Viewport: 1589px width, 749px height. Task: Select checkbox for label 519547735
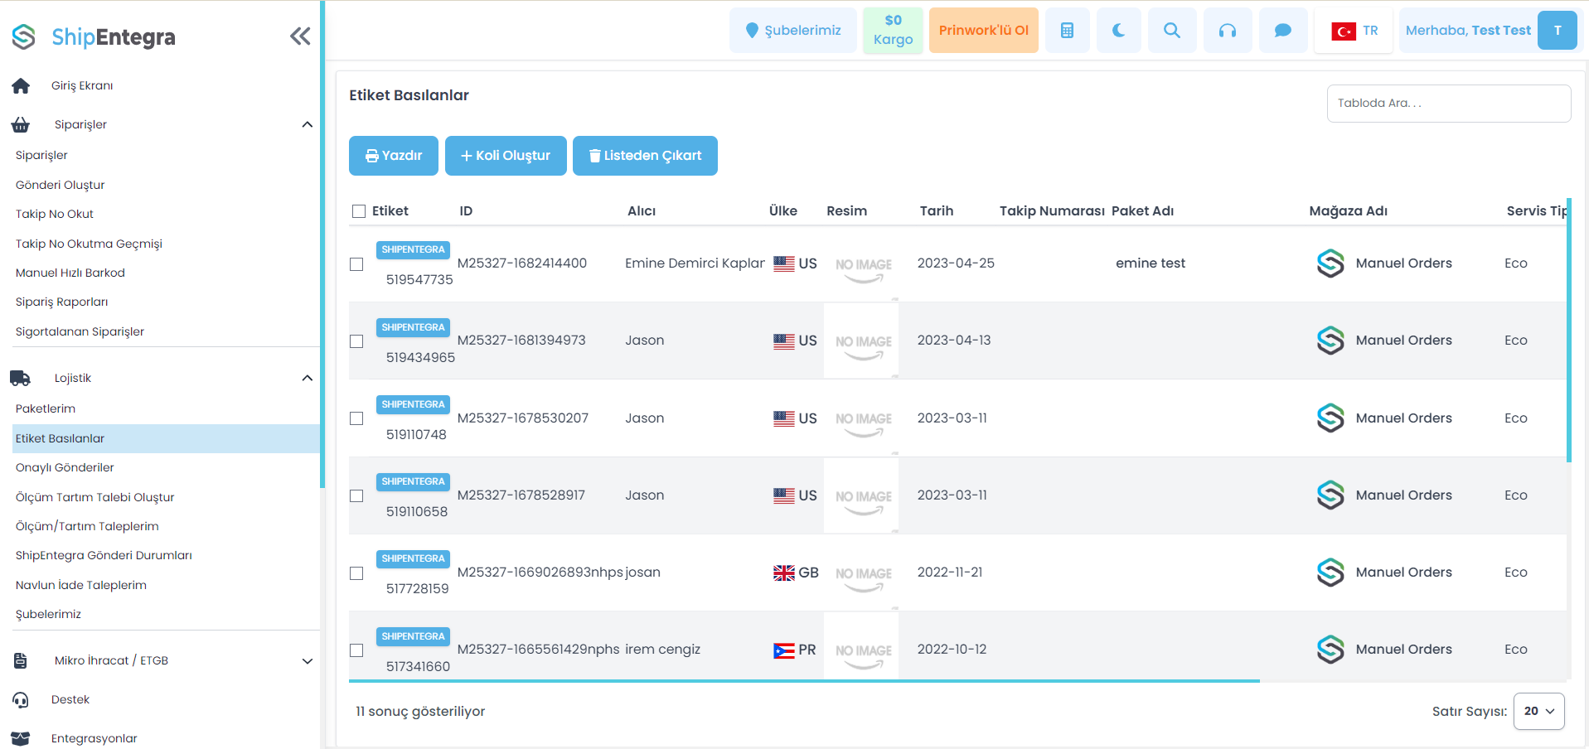[x=356, y=264]
